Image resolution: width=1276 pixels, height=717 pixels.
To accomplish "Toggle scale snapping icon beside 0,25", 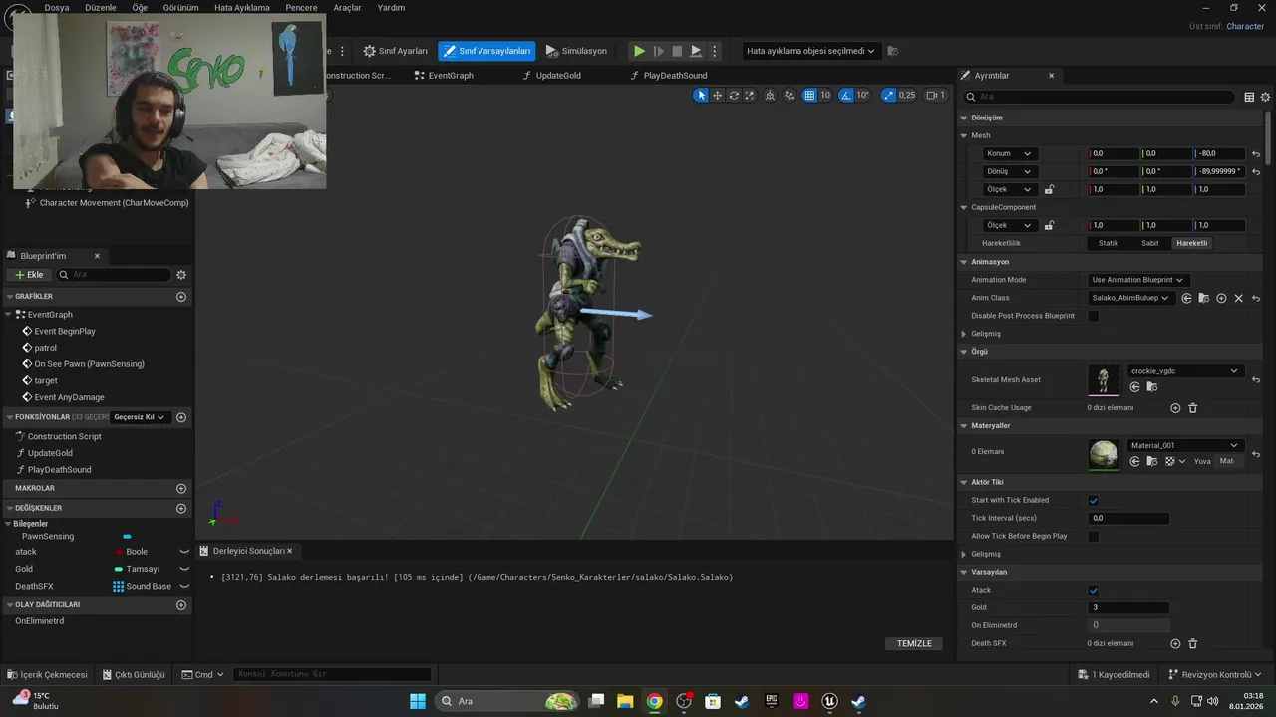I will 887,95.
